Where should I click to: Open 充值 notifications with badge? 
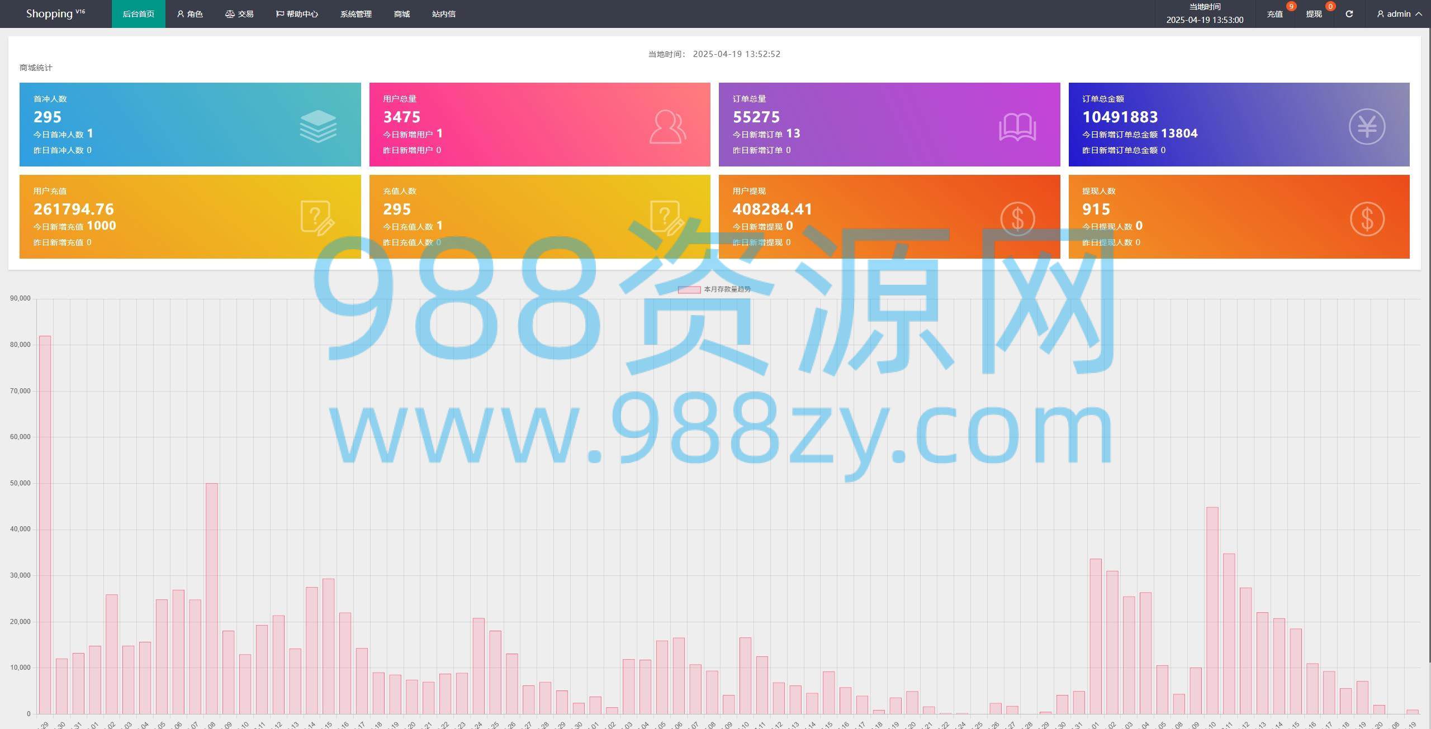pyautogui.click(x=1274, y=14)
